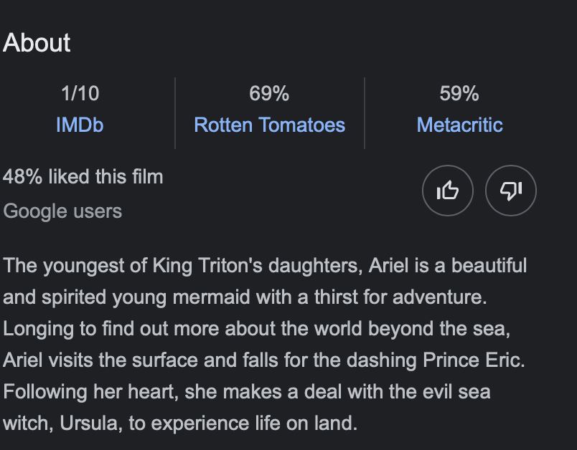The image size is (577, 450).
Task: Open the IMDb rating link
Action: pos(80,125)
